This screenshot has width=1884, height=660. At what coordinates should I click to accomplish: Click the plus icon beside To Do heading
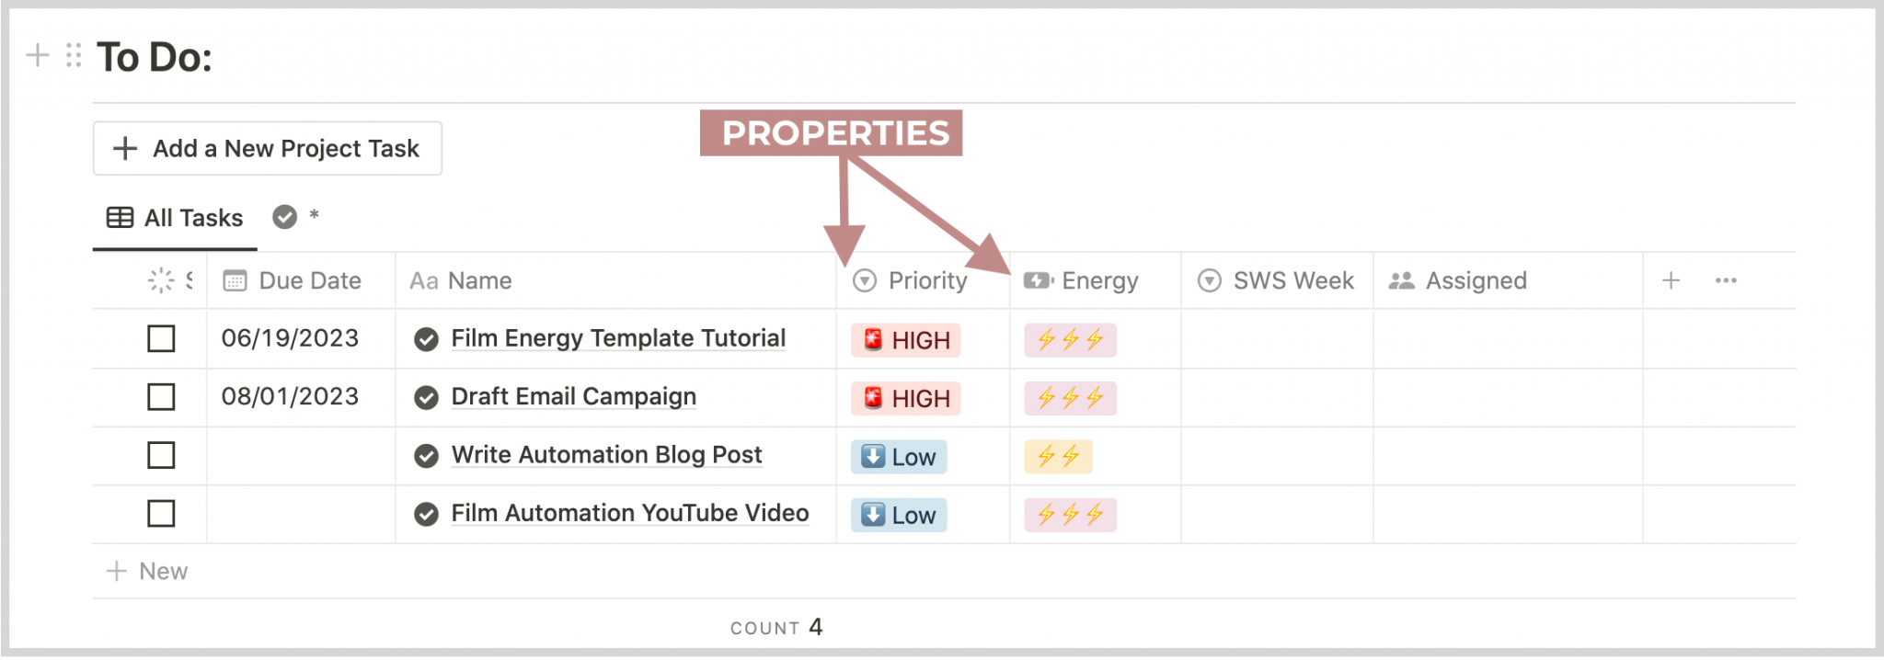coord(38,56)
